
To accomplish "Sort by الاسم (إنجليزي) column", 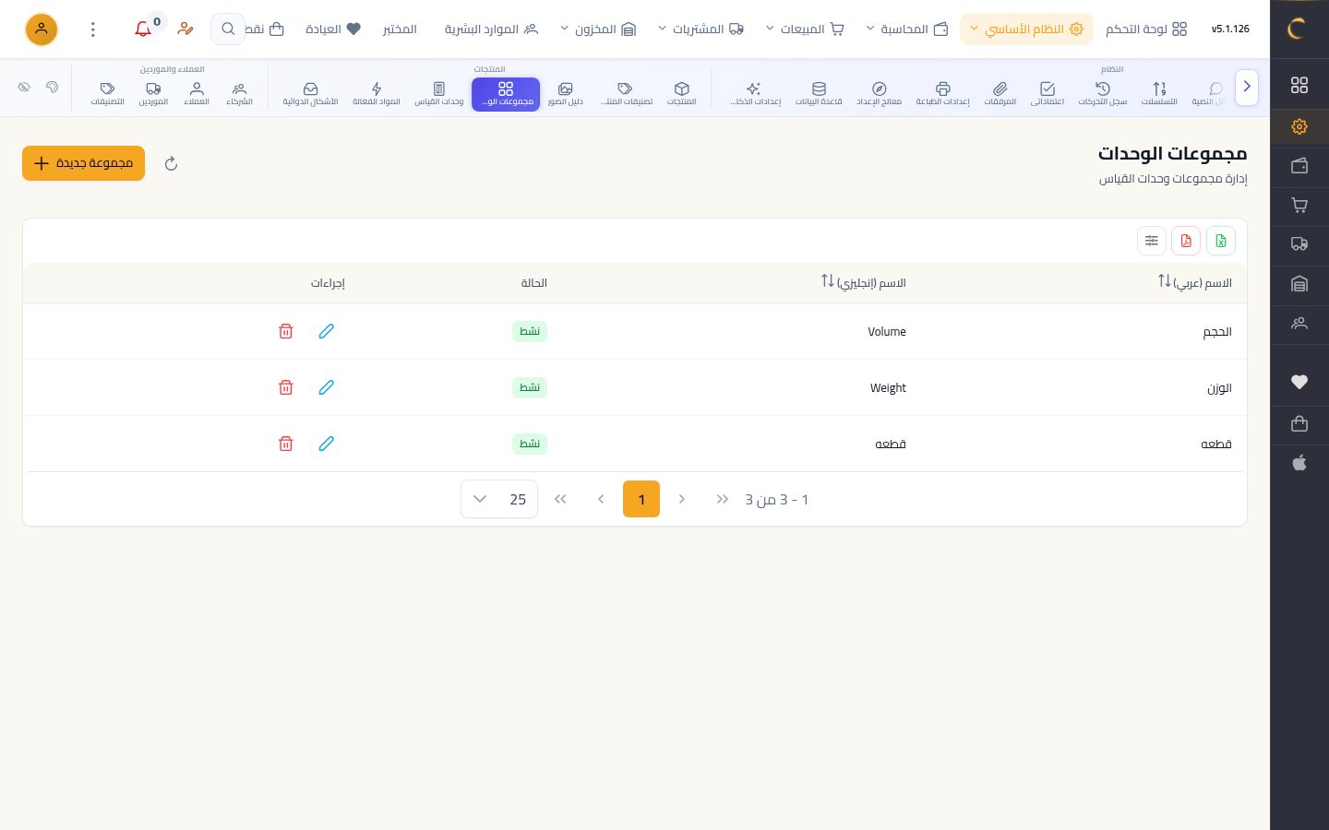I will [x=864, y=282].
